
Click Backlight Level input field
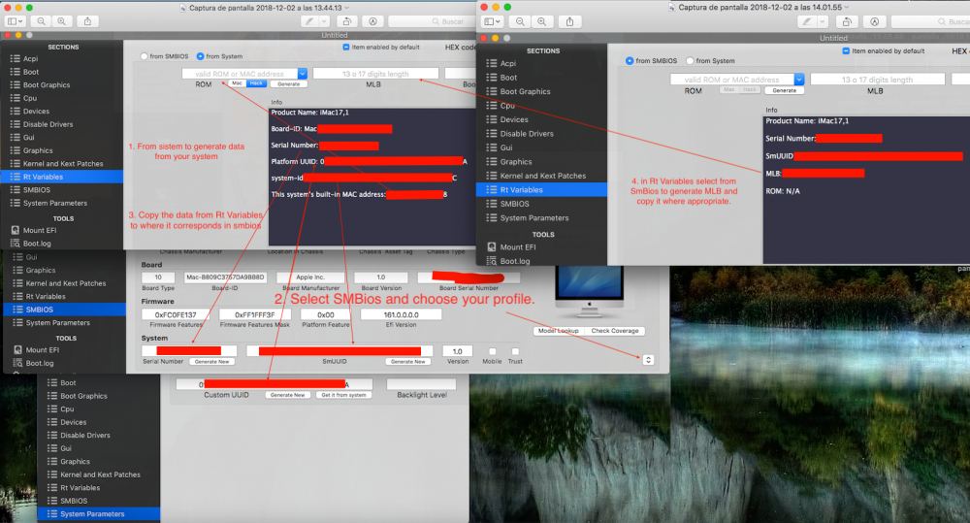(x=421, y=384)
